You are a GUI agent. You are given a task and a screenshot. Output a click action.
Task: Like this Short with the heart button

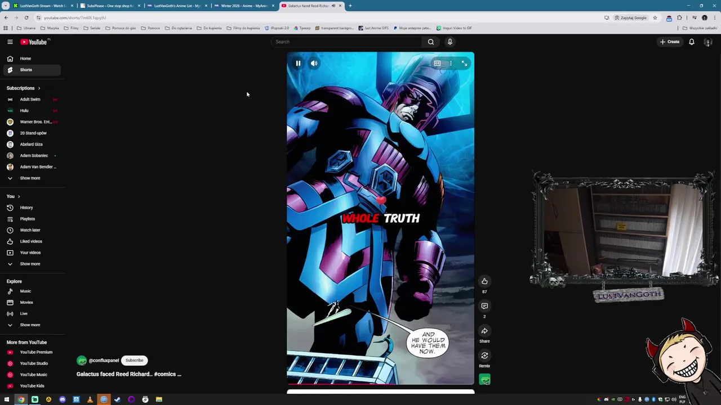(484, 281)
